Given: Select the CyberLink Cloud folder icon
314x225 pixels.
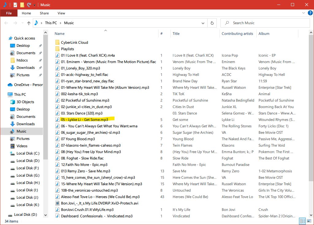Looking at the screenshot, I should click(57, 43).
